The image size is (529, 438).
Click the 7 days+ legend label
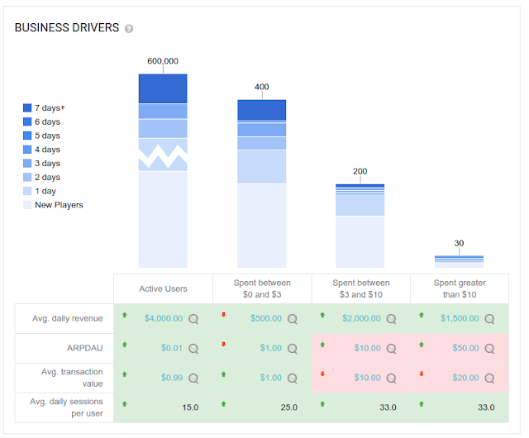point(50,108)
